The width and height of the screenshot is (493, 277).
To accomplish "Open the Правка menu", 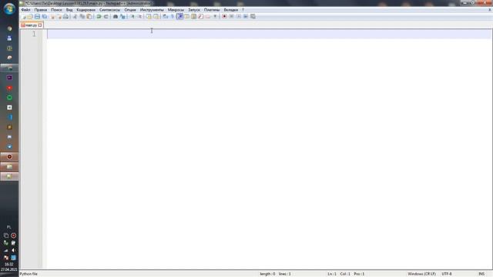I will coord(41,10).
